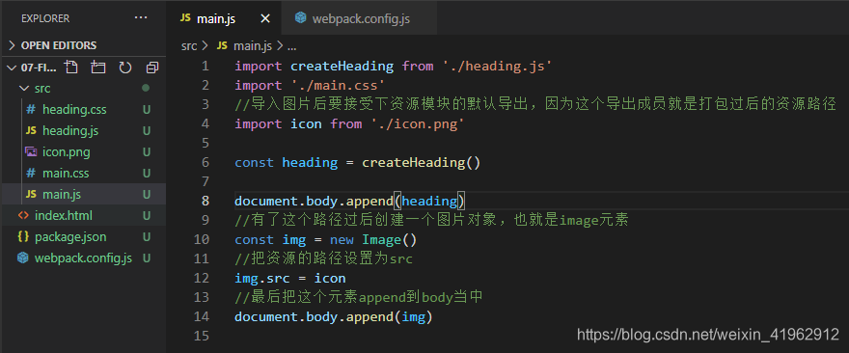Click document.body.append(img) on line 14
The image size is (849, 353).
pyautogui.click(x=334, y=316)
